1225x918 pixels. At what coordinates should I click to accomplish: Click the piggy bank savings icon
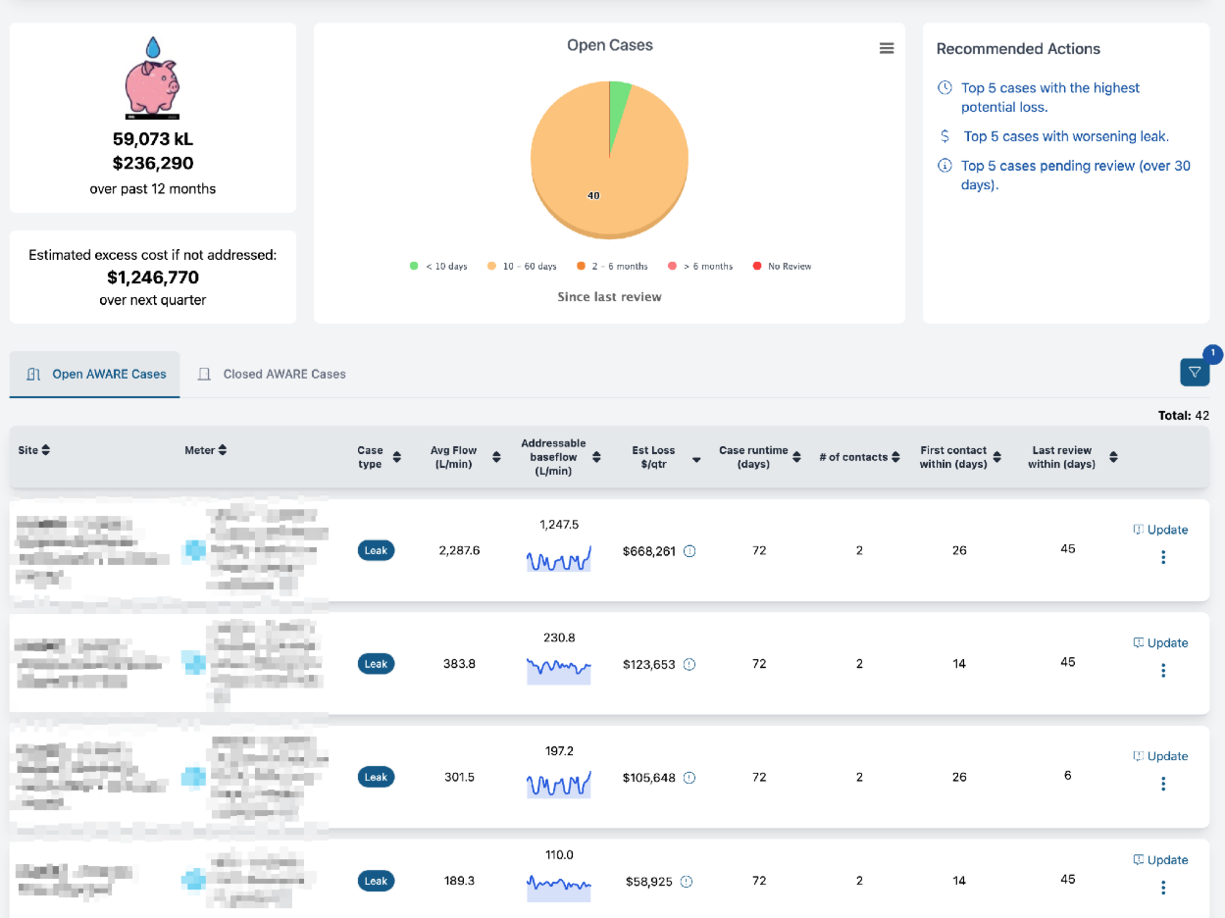click(153, 78)
